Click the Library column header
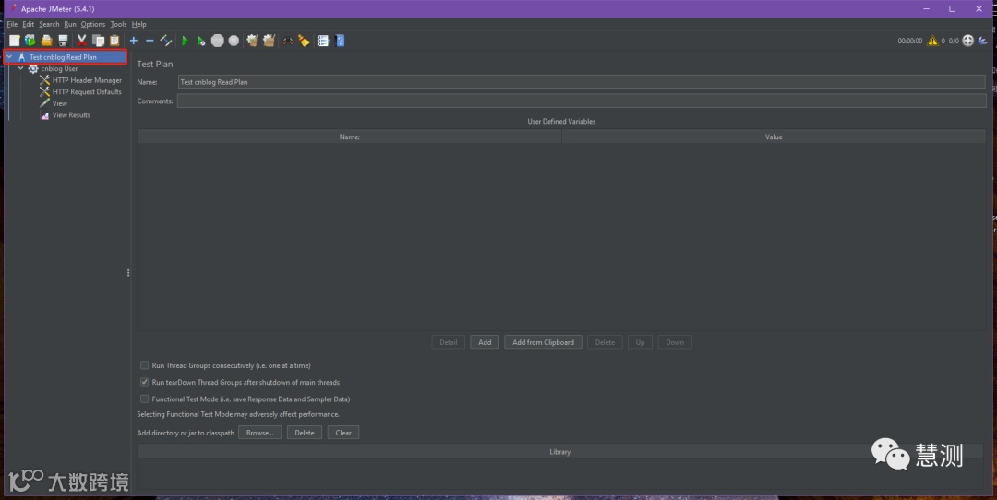The width and height of the screenshot is (997, 500). pos(560,452)
